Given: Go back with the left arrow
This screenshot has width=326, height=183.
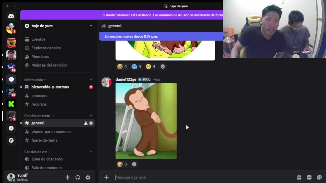Looking at the screenshot, I should point(8,6).
